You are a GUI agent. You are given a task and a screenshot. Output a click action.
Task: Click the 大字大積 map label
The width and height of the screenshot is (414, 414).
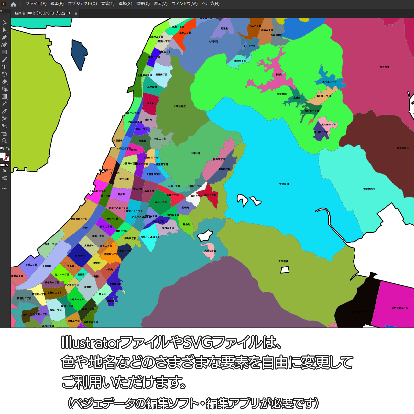pyautogui.click(x=385, y=67)
